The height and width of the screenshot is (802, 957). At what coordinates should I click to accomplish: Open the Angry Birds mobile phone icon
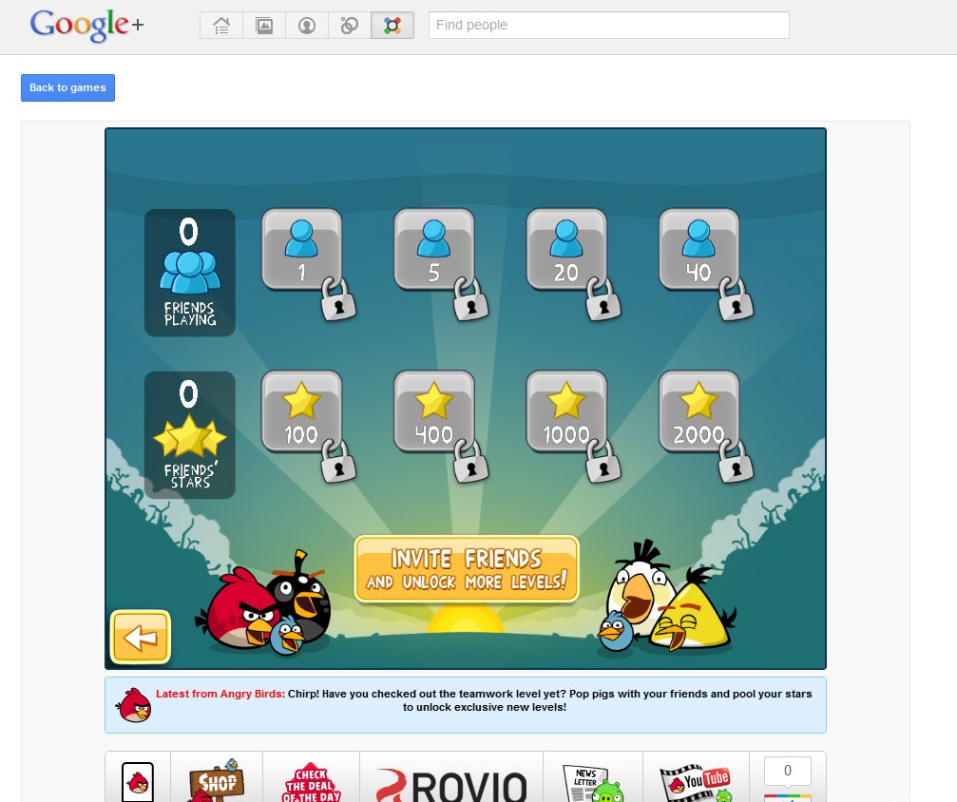[x=137, y=782]
